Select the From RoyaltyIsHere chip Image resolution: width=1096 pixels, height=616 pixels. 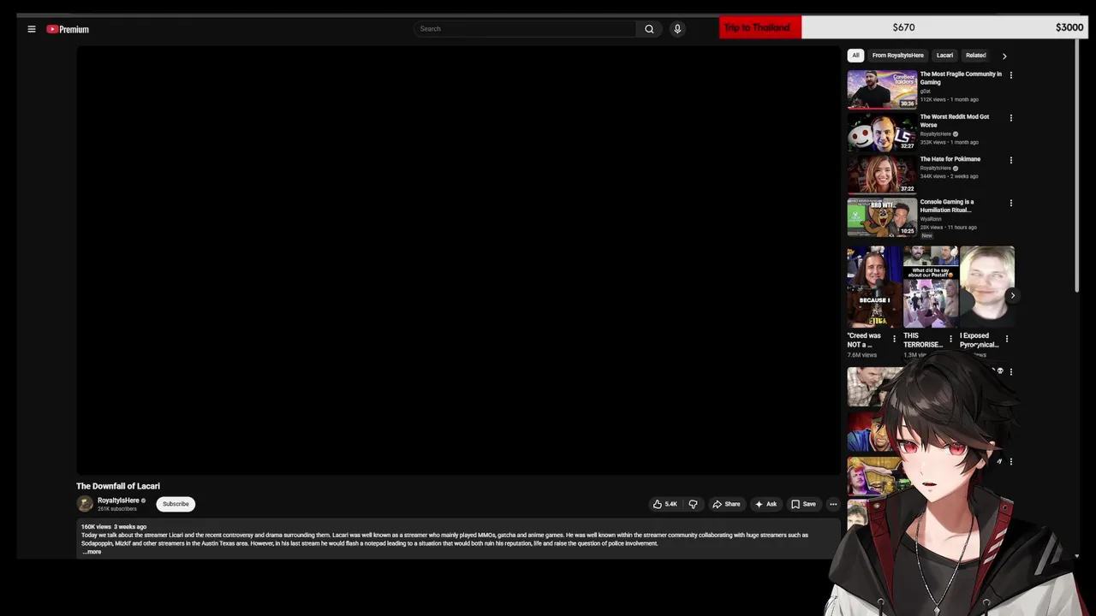pos(897,56)
